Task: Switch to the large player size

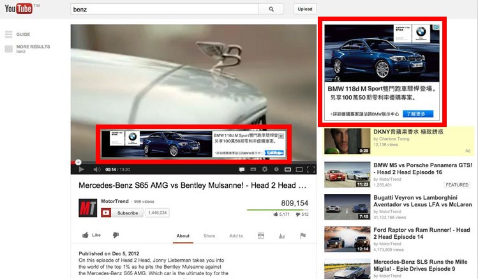Action: (299, 170)
